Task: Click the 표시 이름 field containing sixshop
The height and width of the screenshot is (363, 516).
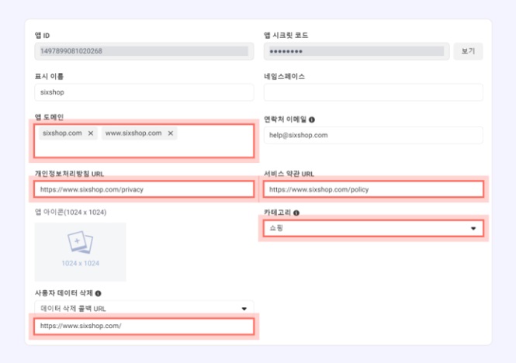Action: tap(144, 92)
